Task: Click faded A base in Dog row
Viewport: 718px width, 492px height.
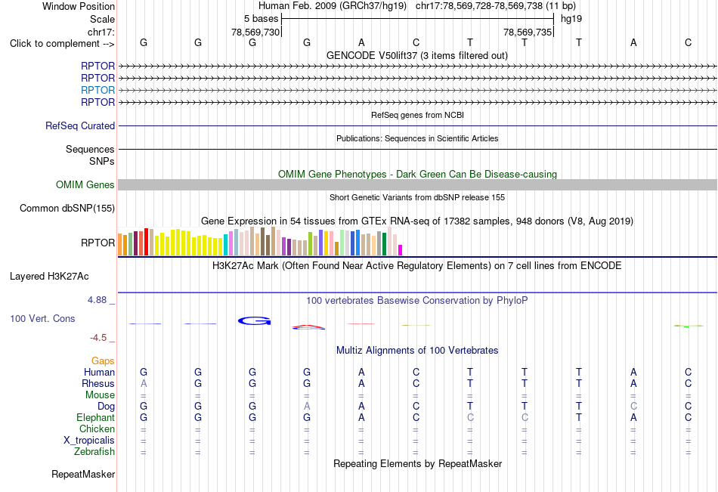Action: pos(307,407)
